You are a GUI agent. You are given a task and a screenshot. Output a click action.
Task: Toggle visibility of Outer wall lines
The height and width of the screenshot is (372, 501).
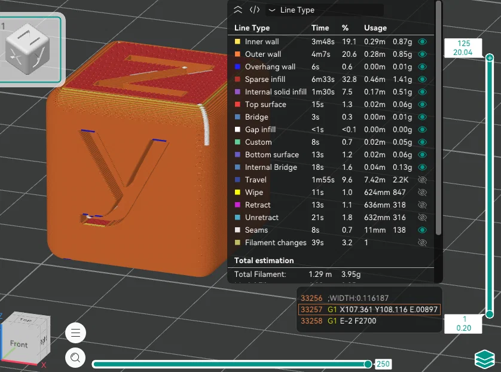click(423, 54)
